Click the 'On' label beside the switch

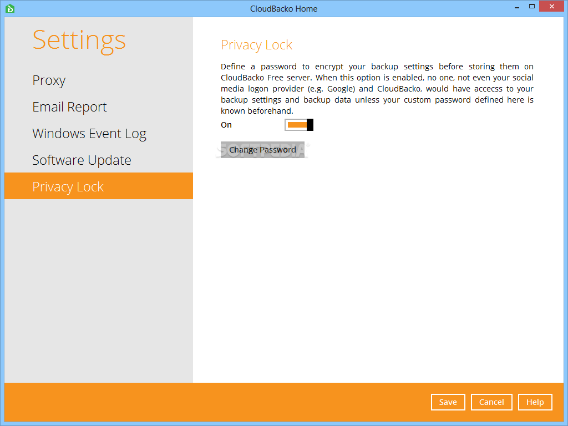pos(226,125)
